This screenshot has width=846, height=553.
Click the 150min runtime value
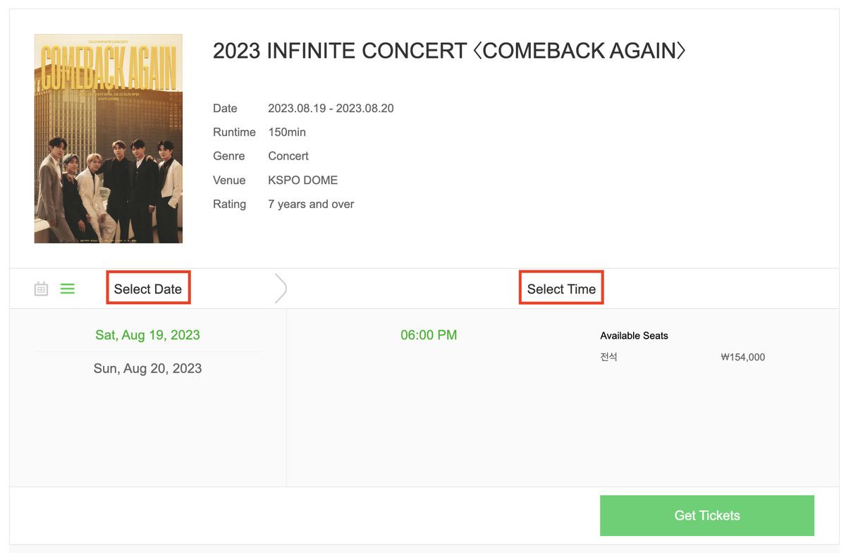[x=287, y=132]
